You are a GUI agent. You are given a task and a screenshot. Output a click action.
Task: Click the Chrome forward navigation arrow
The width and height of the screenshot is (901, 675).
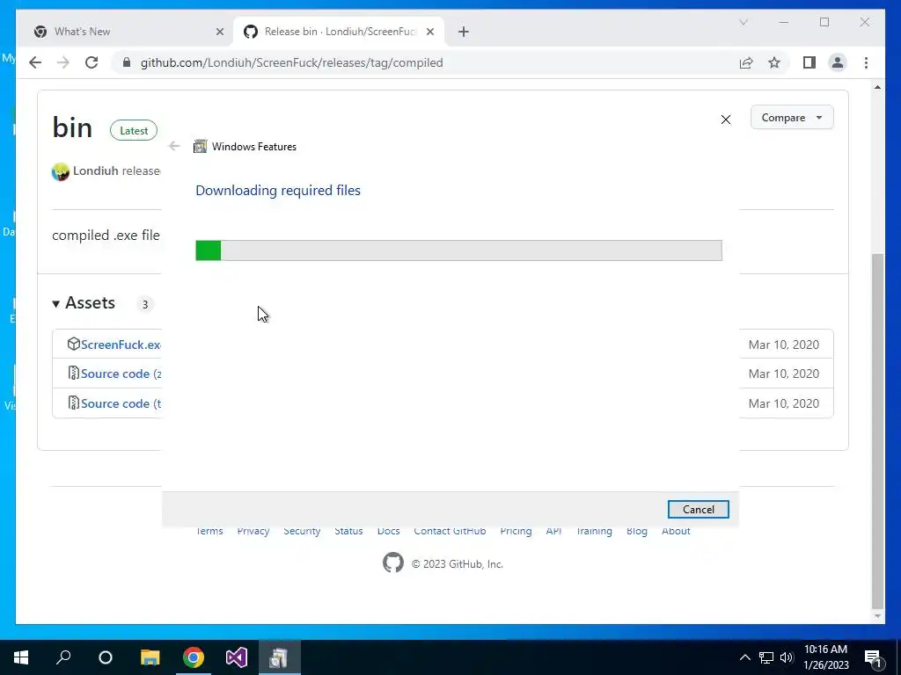point(63,62)
